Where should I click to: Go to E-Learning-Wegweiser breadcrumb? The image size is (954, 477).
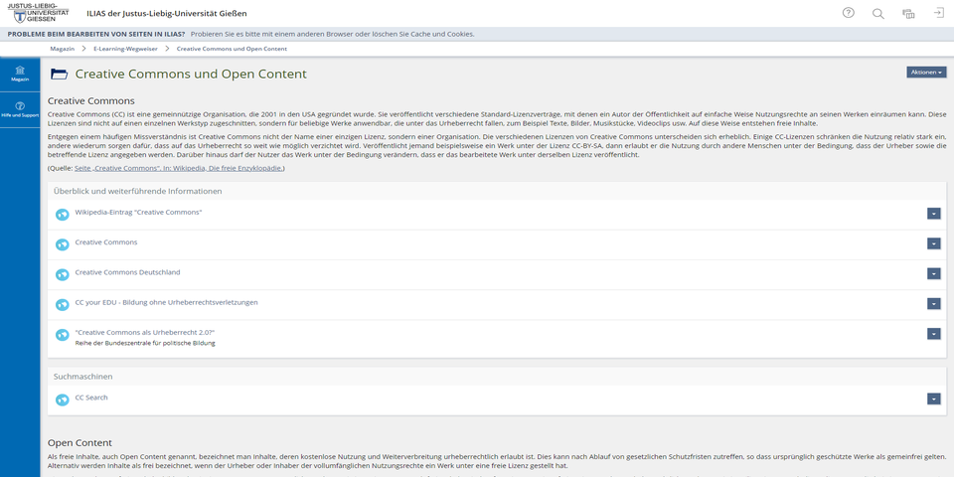pyautogui.click(x=123, y=49)
